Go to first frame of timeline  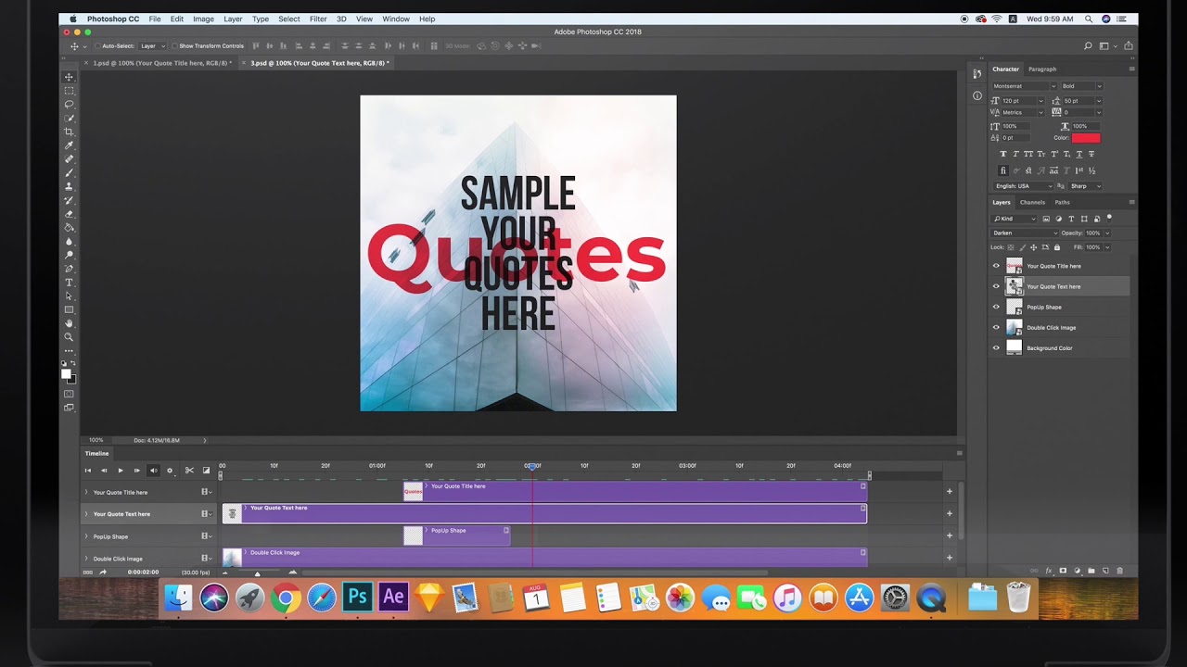pyautogui.click(x=88, y=471)
